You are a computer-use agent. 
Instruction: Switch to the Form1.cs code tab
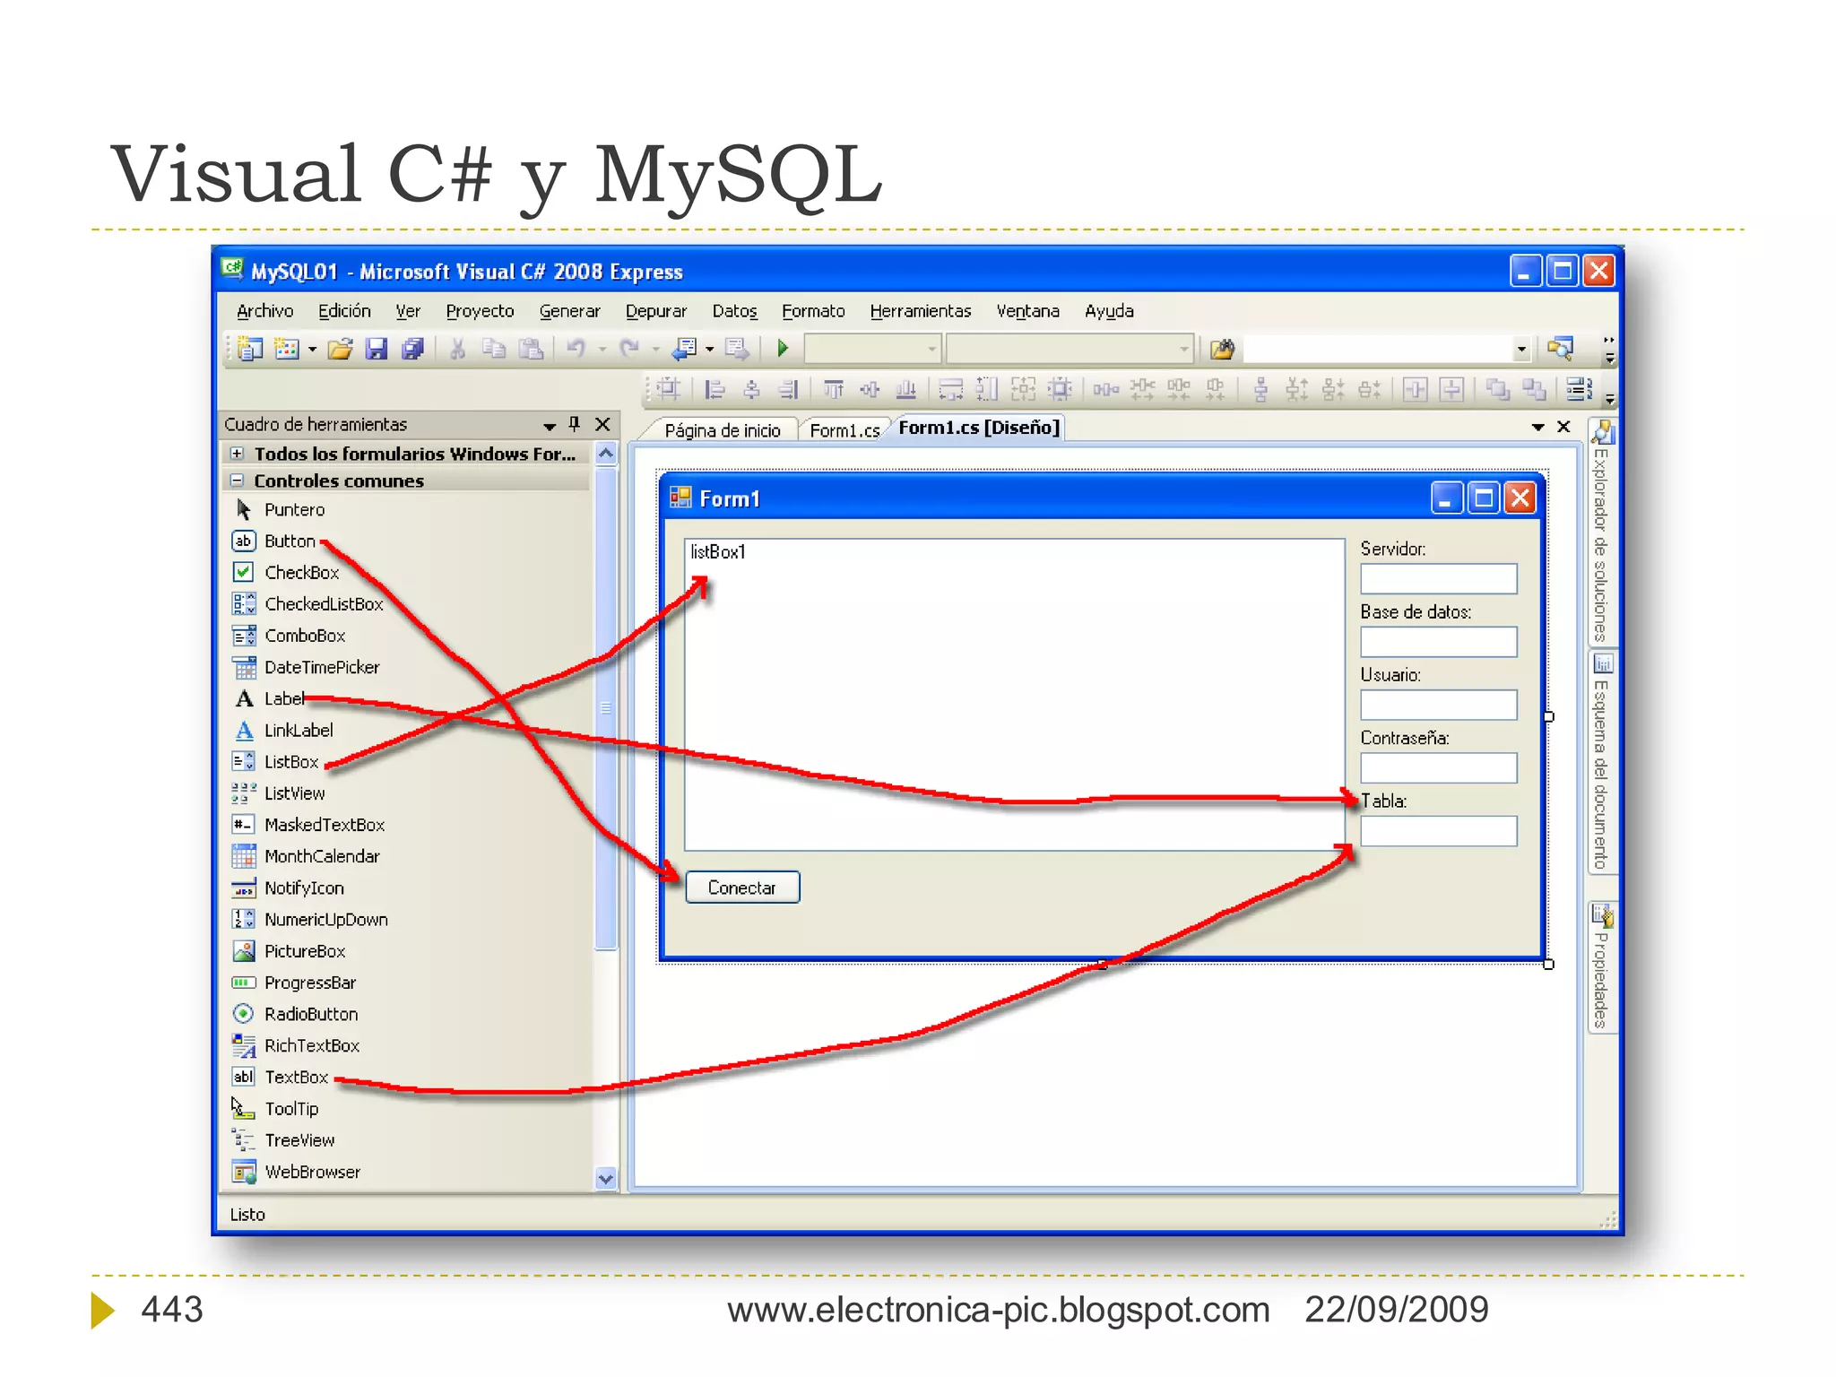844,430
